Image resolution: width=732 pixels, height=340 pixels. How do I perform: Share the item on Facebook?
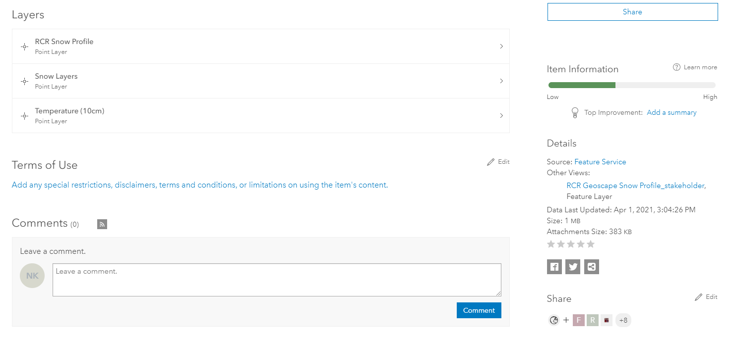click(554, 266)
